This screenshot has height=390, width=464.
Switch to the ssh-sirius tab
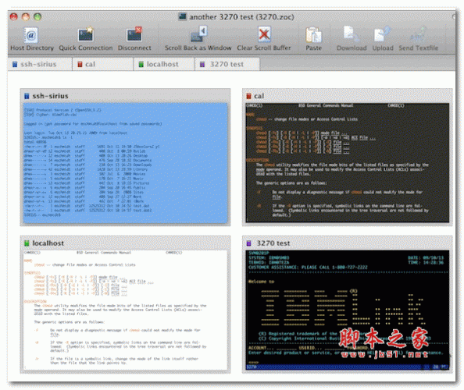coord(41,64)
